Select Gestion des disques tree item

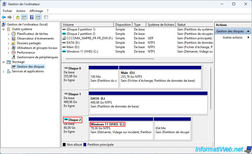[30, 67]
